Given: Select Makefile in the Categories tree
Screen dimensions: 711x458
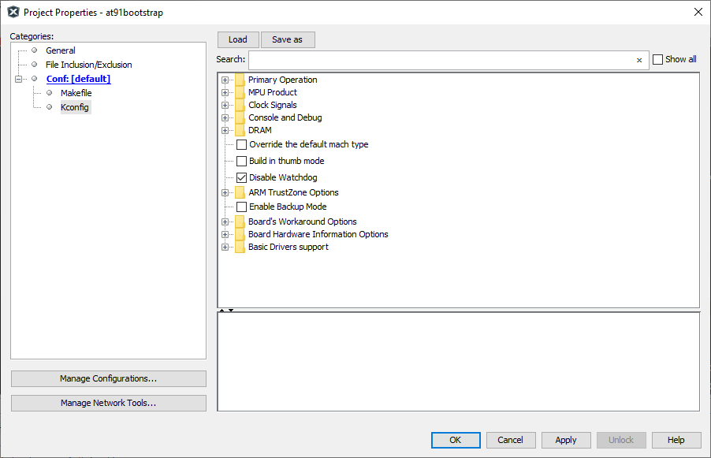Looking at the screenshot, I should (x=76, y=93).
